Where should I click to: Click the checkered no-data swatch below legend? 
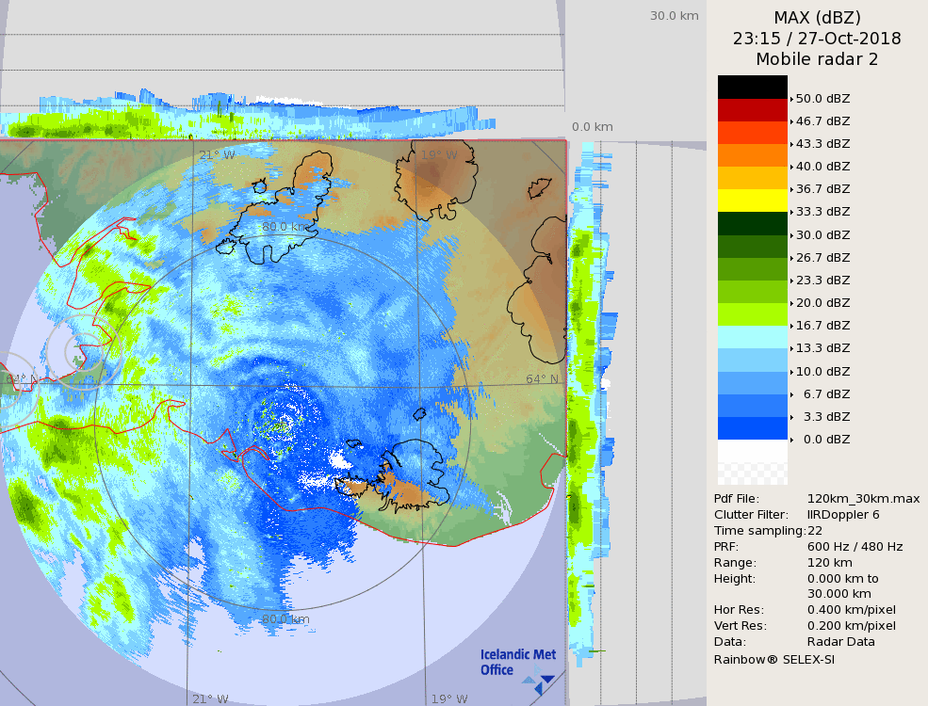tap(752, 462)
